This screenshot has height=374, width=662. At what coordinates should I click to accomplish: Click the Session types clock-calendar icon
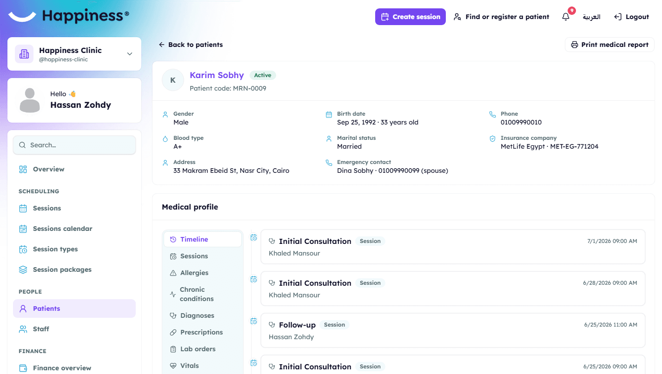click(23, 249)
